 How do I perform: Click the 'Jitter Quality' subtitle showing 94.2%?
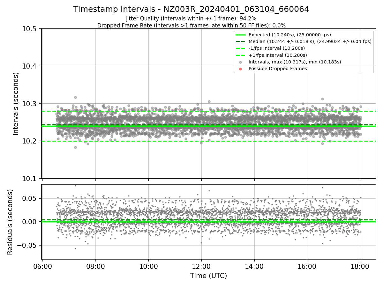(x=191, y=18)
